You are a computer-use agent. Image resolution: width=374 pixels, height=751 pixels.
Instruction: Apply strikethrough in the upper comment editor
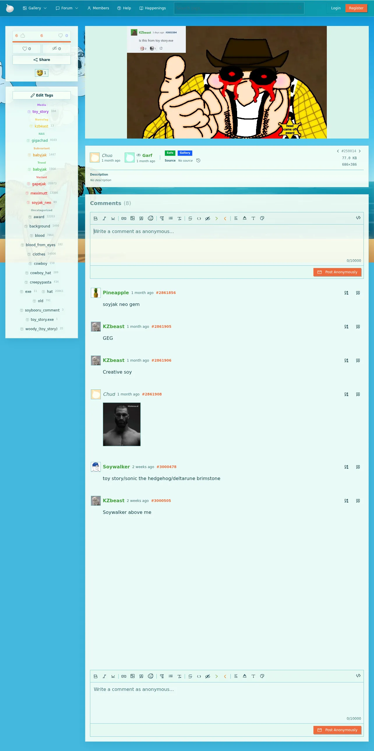pos(190,218)
